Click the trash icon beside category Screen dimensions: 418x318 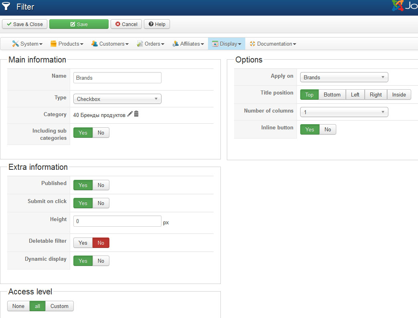(136, 114)
